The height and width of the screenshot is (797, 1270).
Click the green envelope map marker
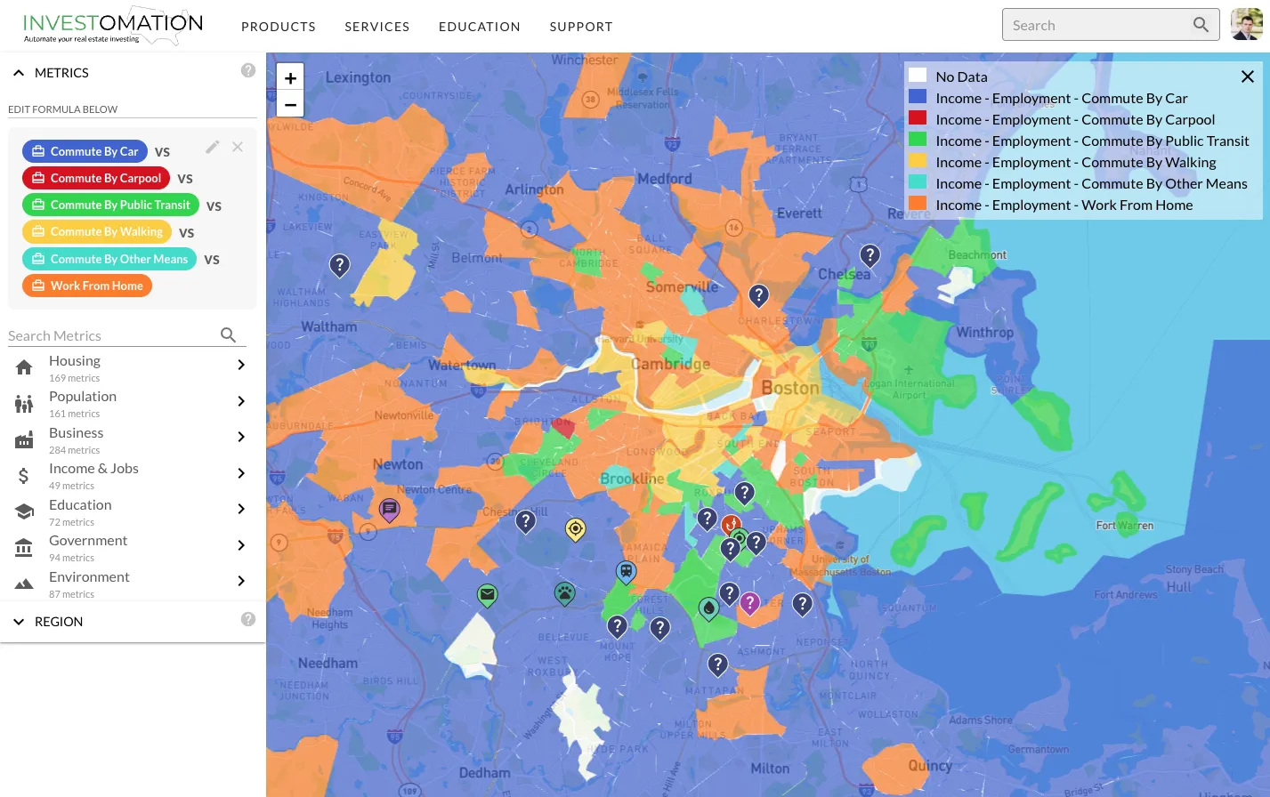pos(487,594)
